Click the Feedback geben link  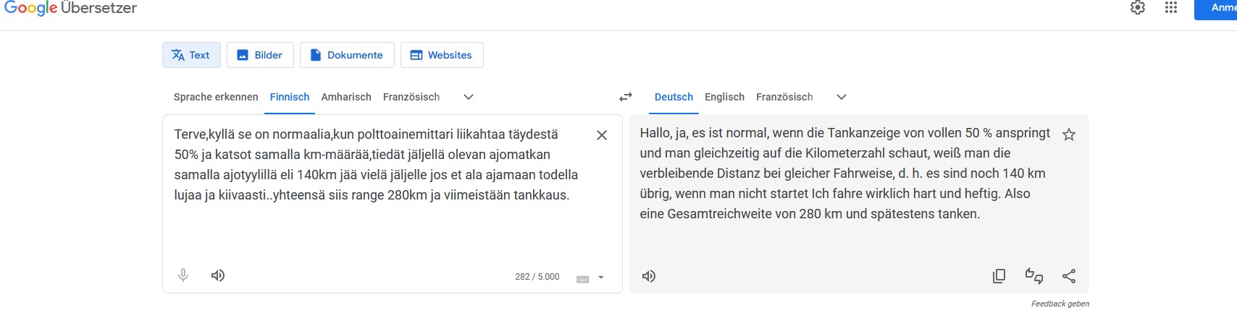pos(1060,304)
